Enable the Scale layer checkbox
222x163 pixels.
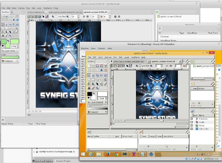191,122
